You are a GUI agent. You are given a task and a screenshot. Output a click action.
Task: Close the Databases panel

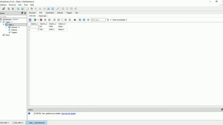click(25, 13)
